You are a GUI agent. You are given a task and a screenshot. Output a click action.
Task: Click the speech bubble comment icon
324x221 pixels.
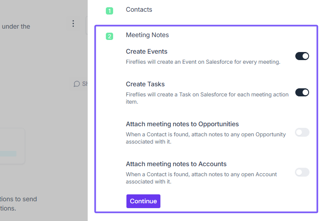click(x=76, y=84)
